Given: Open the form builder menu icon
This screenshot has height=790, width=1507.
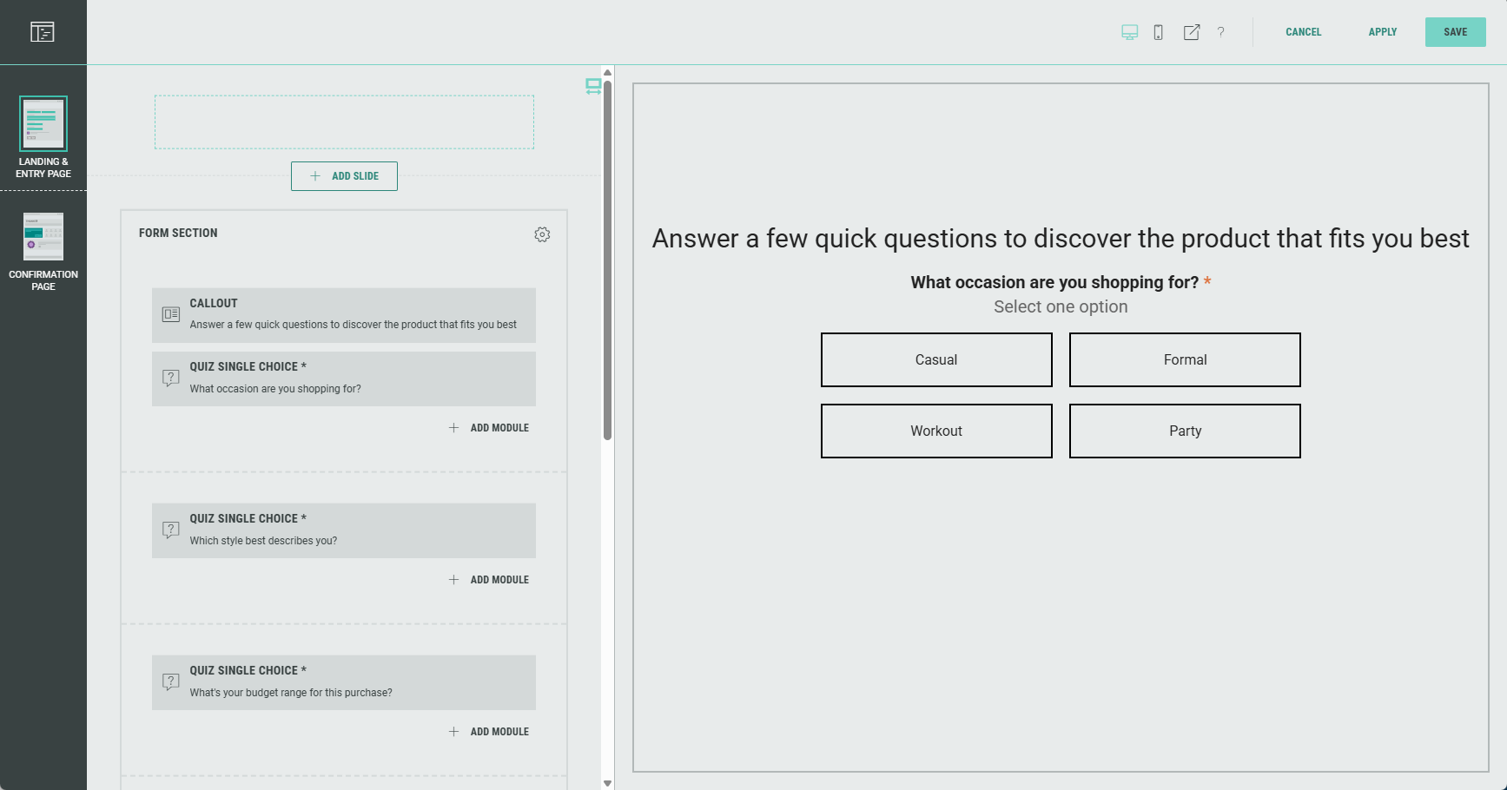Looking at the screenshot, I should tap(42, 32).
